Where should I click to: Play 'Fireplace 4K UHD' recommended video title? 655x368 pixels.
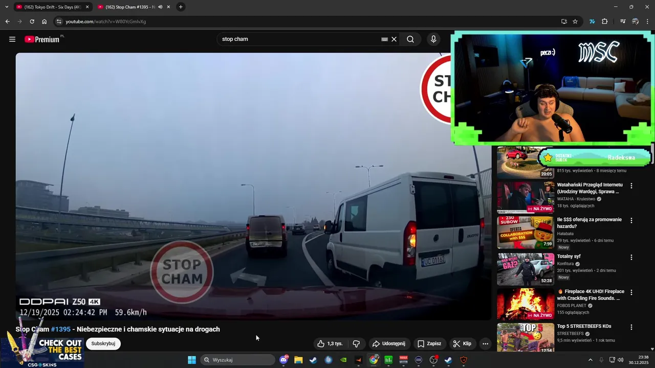tap(591, 295)
